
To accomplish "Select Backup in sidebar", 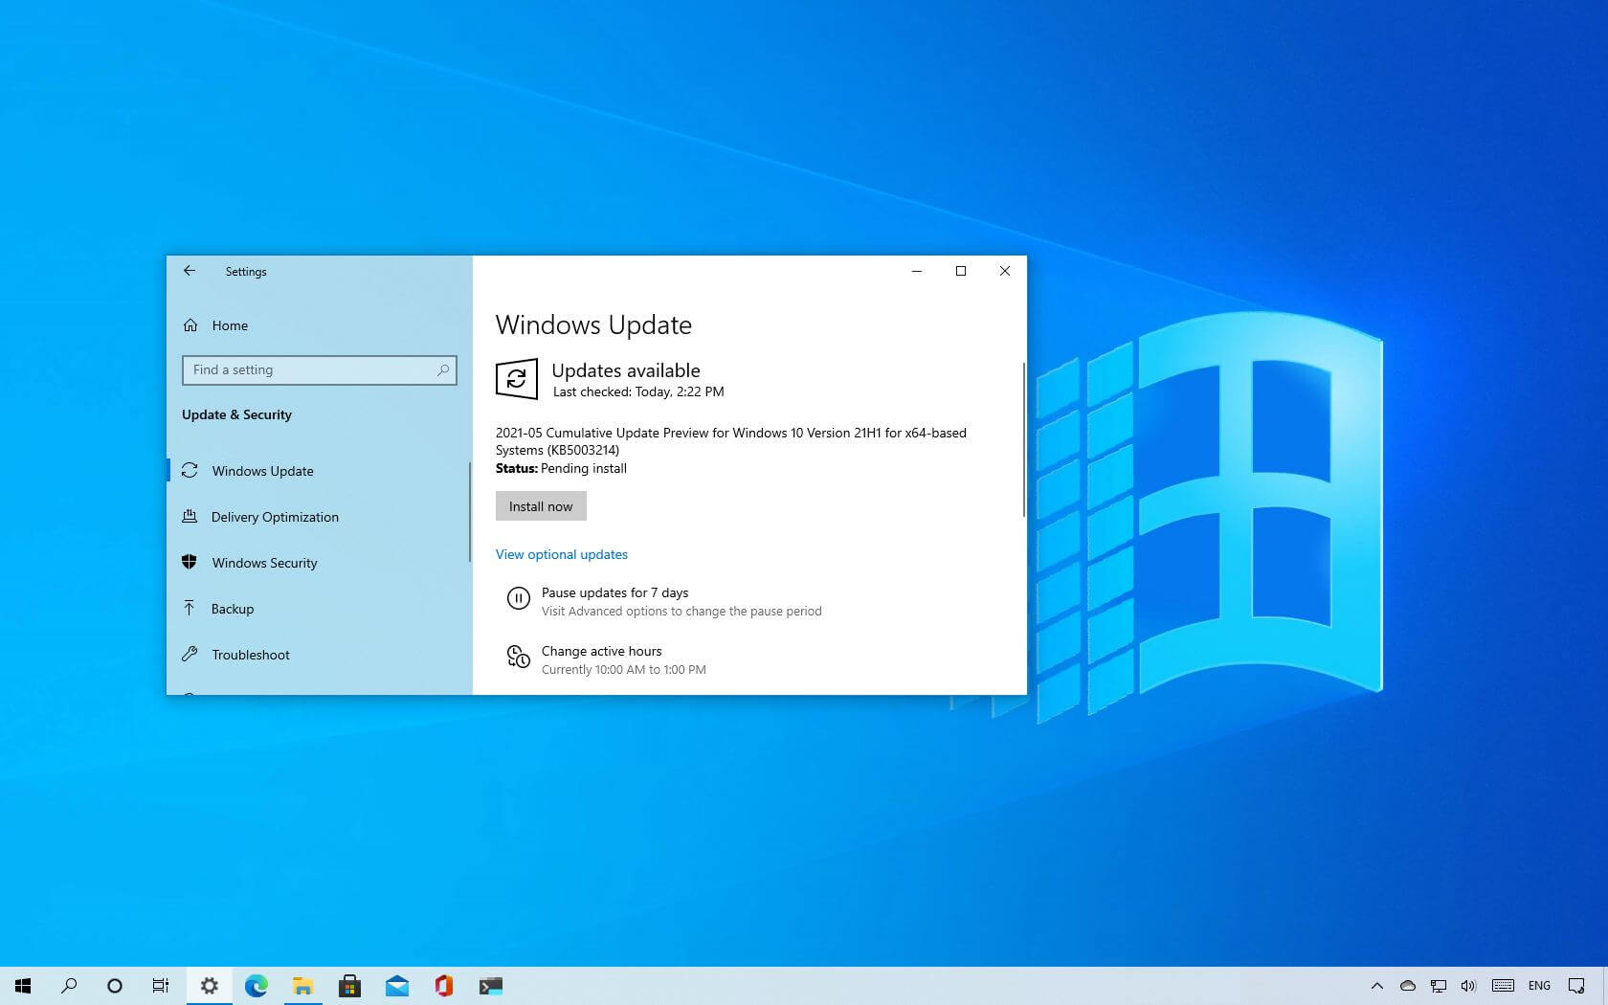I will (x=233, y=609).
